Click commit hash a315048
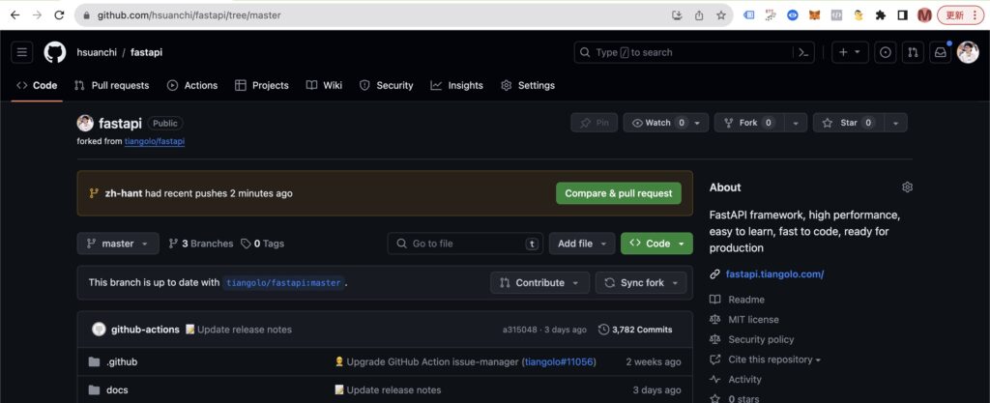 click(519, 330)
